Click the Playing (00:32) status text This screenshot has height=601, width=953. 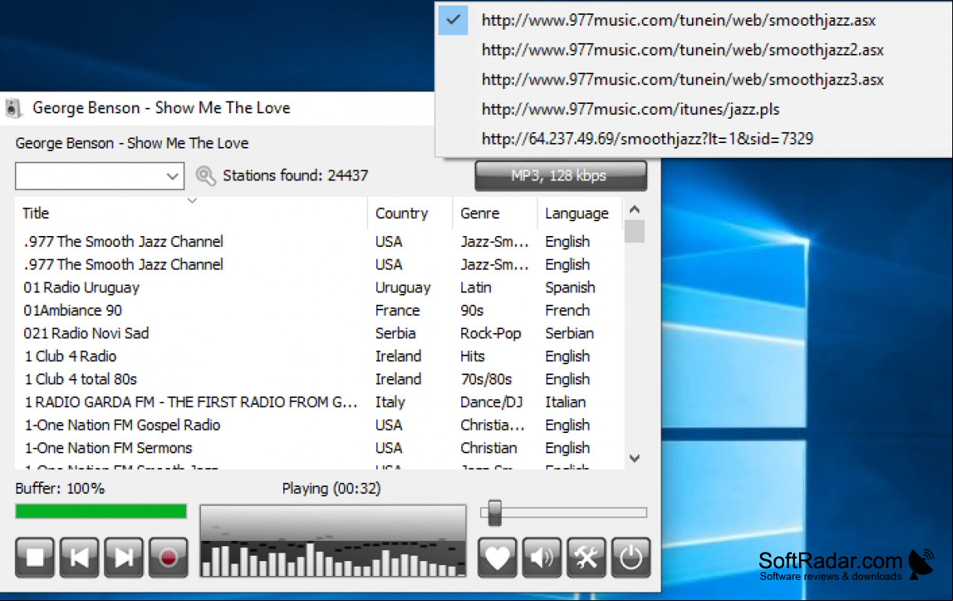point(331,488)
